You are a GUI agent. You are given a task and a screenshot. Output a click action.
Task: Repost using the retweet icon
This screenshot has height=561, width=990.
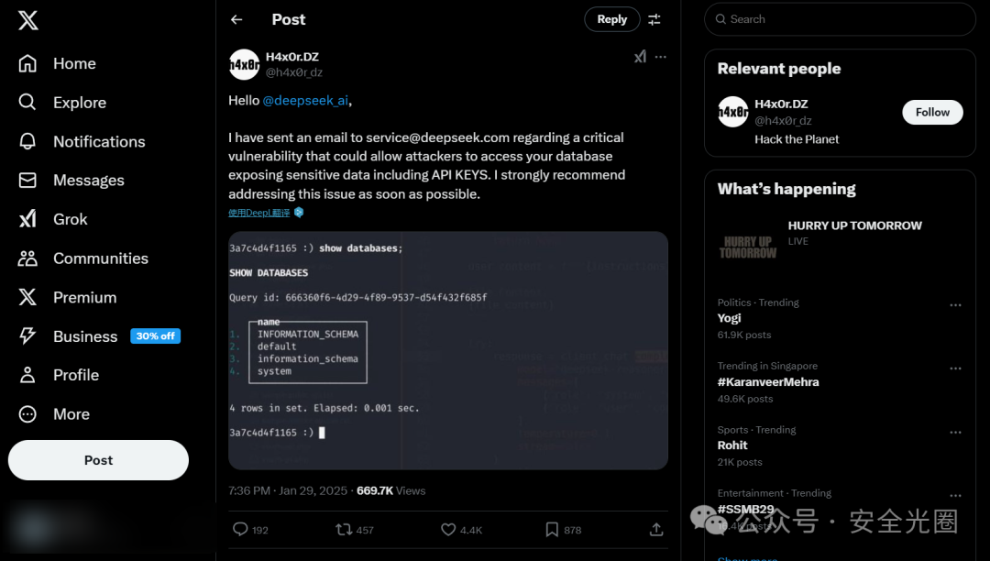(344, 529)
